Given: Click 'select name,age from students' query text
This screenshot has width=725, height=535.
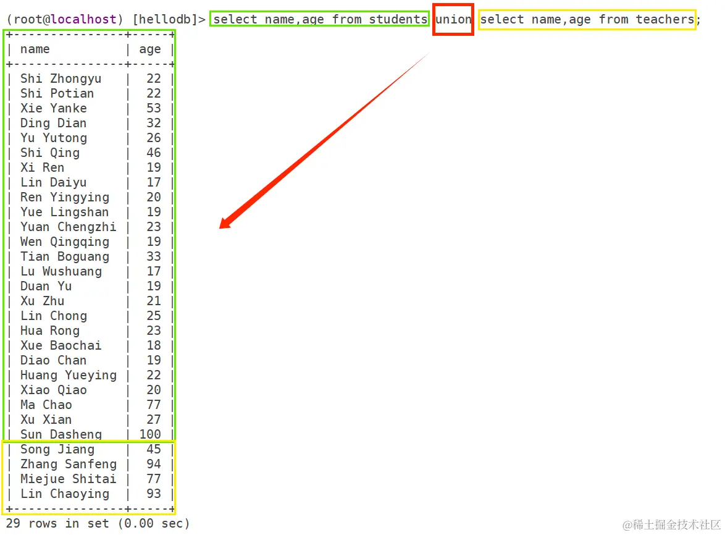Looking at the screenshot, I should point(320,19).
